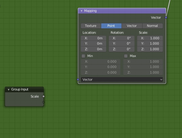Viewport: 182px width, 138px height.
Task: Click the Location: label text
Action: coord(89,33)
